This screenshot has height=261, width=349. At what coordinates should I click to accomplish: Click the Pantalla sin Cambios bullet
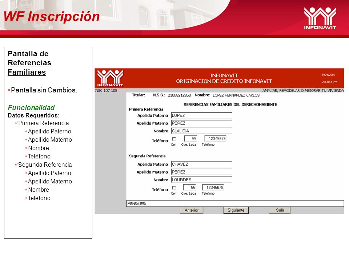[44, 90]
